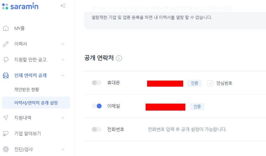Image resolution: width=266 pixels, height=156 pixels.
Task: Disable the 이메일 visibility toggle
Action: coord(97,106)
